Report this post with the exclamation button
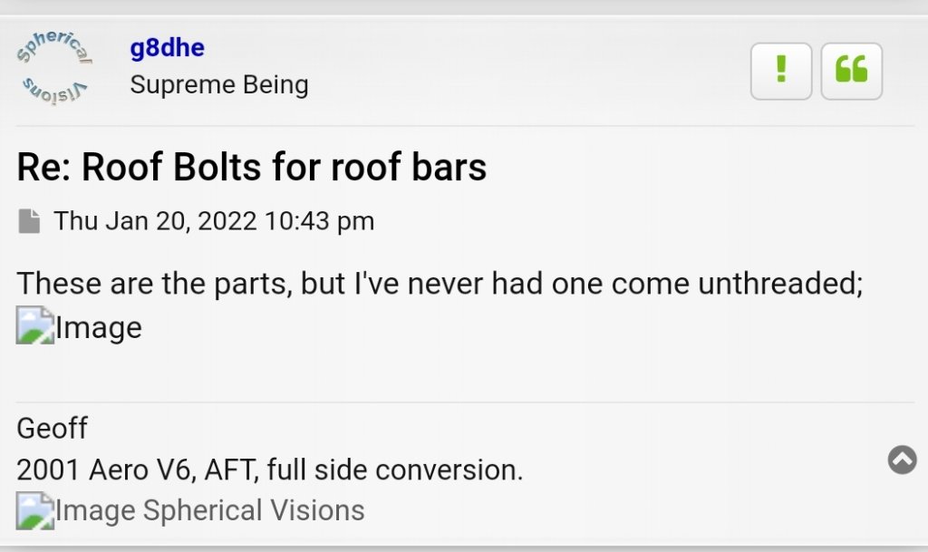 (781, 70)
